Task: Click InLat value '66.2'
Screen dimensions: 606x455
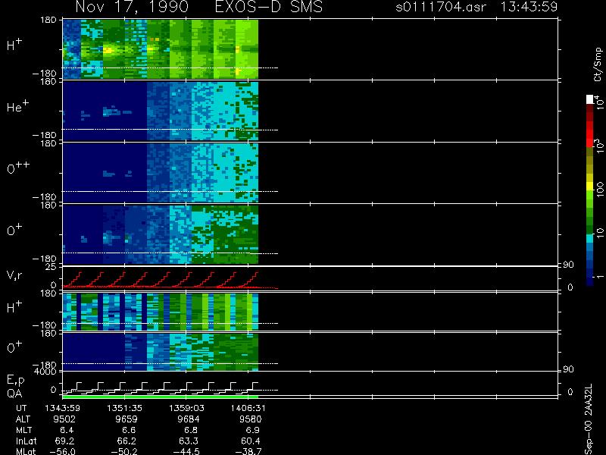Action: point(127,441)
